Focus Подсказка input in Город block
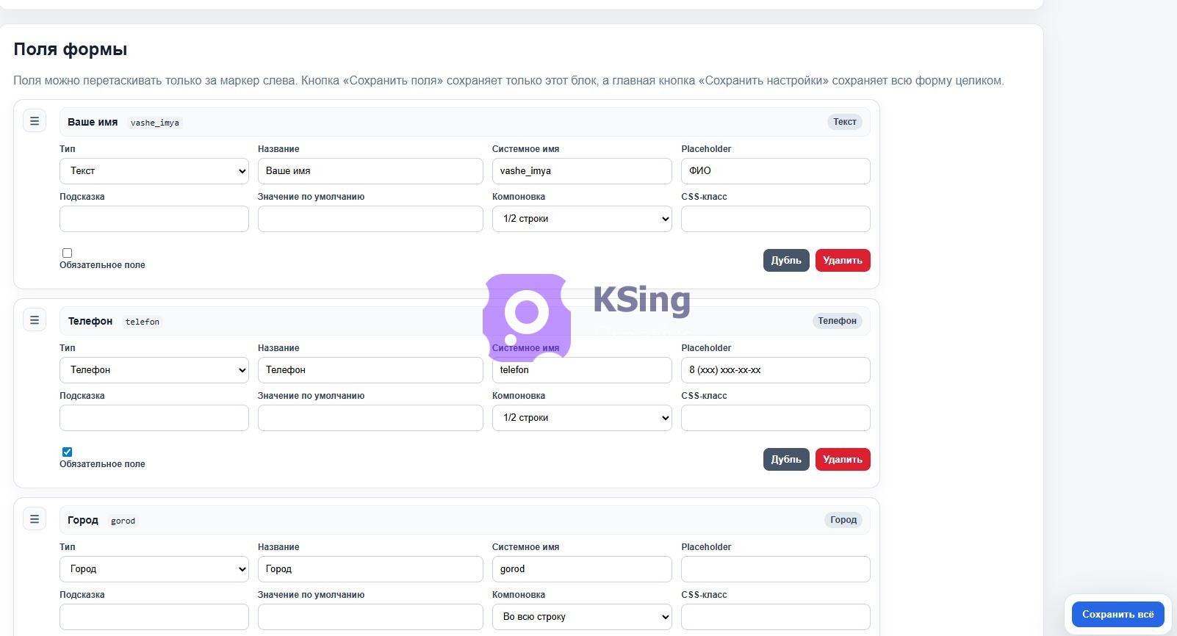Image resolution: width=1177 pixels, height=636 pixels. (154, 617)
